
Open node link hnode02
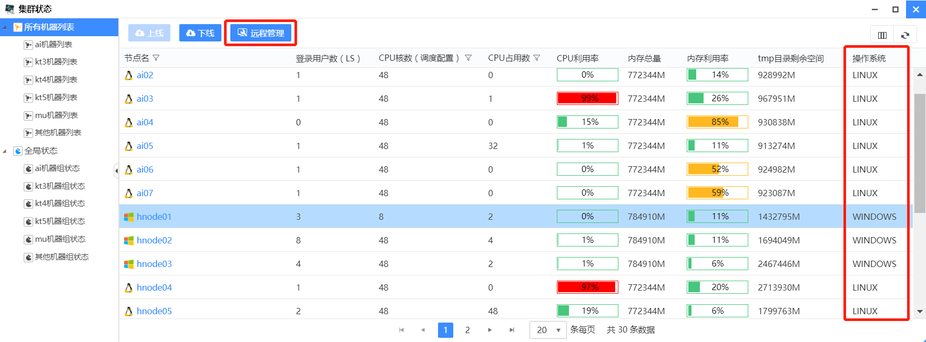tap(154, 240)
